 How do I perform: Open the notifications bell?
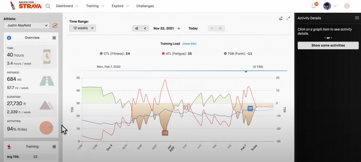pos(313,6)
